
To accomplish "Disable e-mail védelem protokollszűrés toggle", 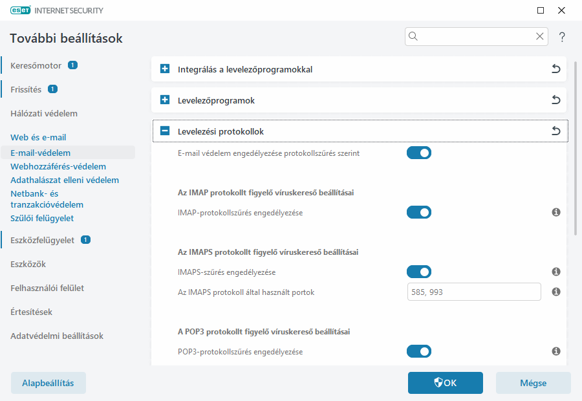I will click(x=418, y=153).
